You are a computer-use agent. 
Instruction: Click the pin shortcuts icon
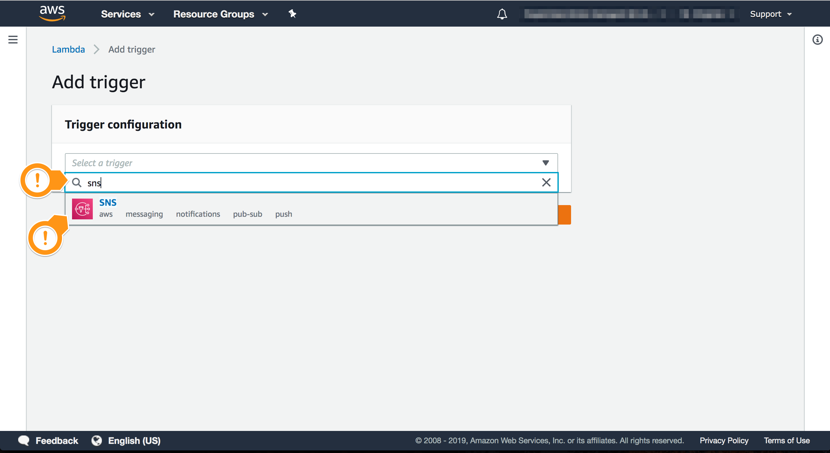point(292,14)
